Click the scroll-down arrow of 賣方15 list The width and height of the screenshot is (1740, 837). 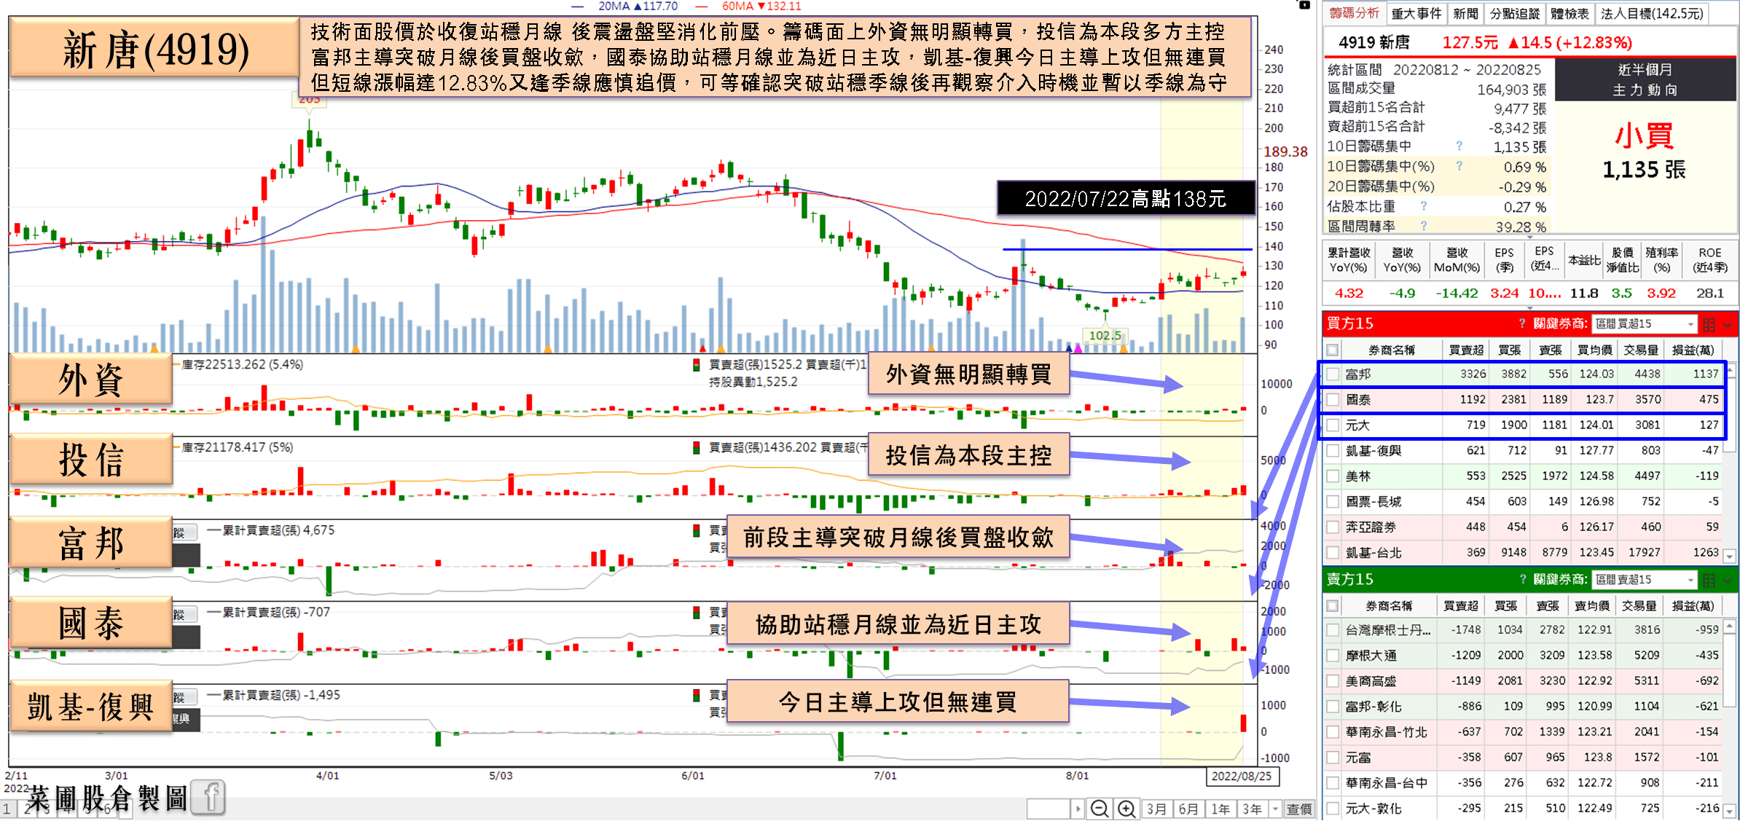(x=1731, y=812)
